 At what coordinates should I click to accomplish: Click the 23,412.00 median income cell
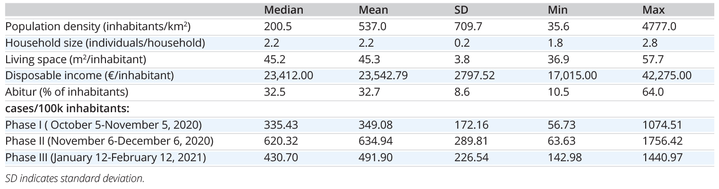[x=288, y=75]
